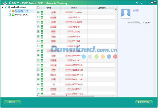Select the Contacts (450) tree item
The height and width of the screenshot is (108, 158).
(x=22, y=11)
